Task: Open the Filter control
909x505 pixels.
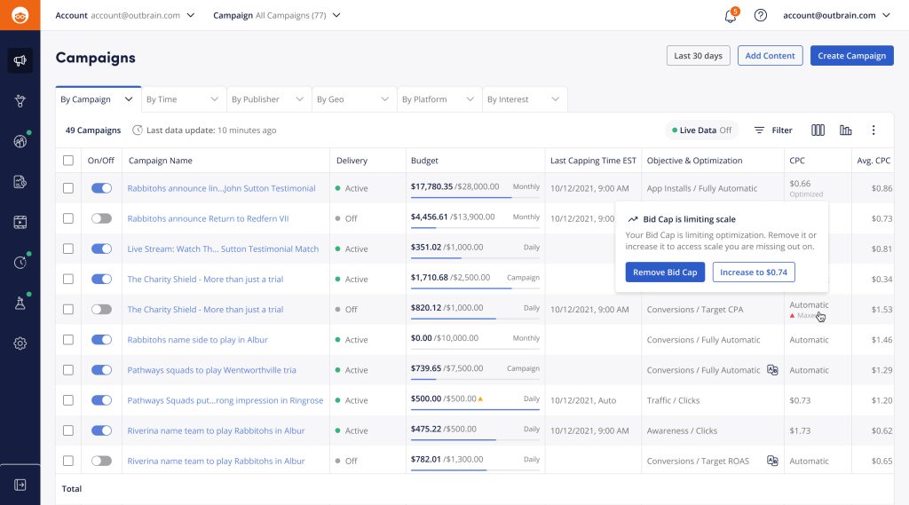Action: (772, 130)
